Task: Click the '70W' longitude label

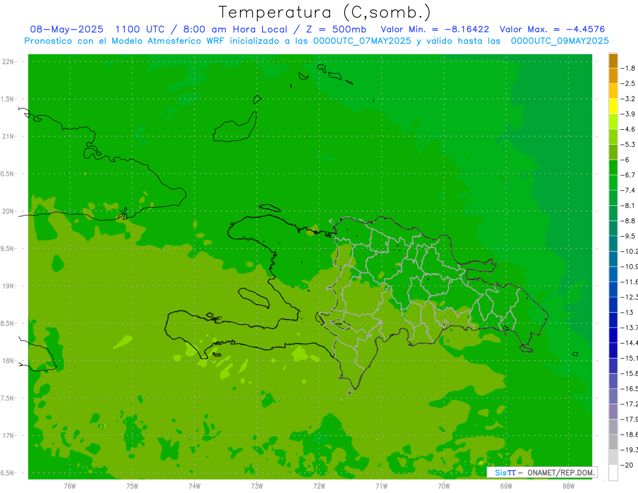Action: [443, 486]
